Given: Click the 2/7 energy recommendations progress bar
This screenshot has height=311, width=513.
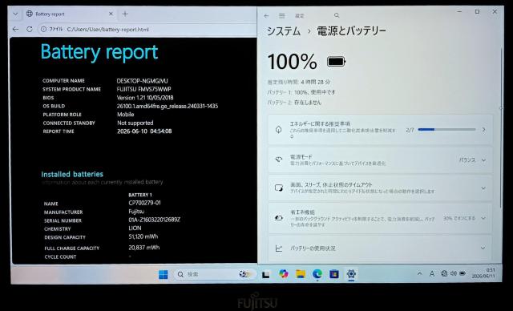Looking at the screenshot, I should (x=446, y=130).
